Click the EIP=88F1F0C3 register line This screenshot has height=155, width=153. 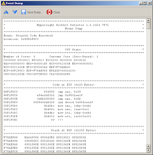[40, 71]
